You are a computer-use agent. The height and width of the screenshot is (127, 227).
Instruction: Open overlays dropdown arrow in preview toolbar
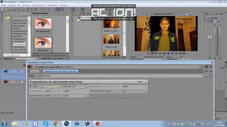click(182, 14)
